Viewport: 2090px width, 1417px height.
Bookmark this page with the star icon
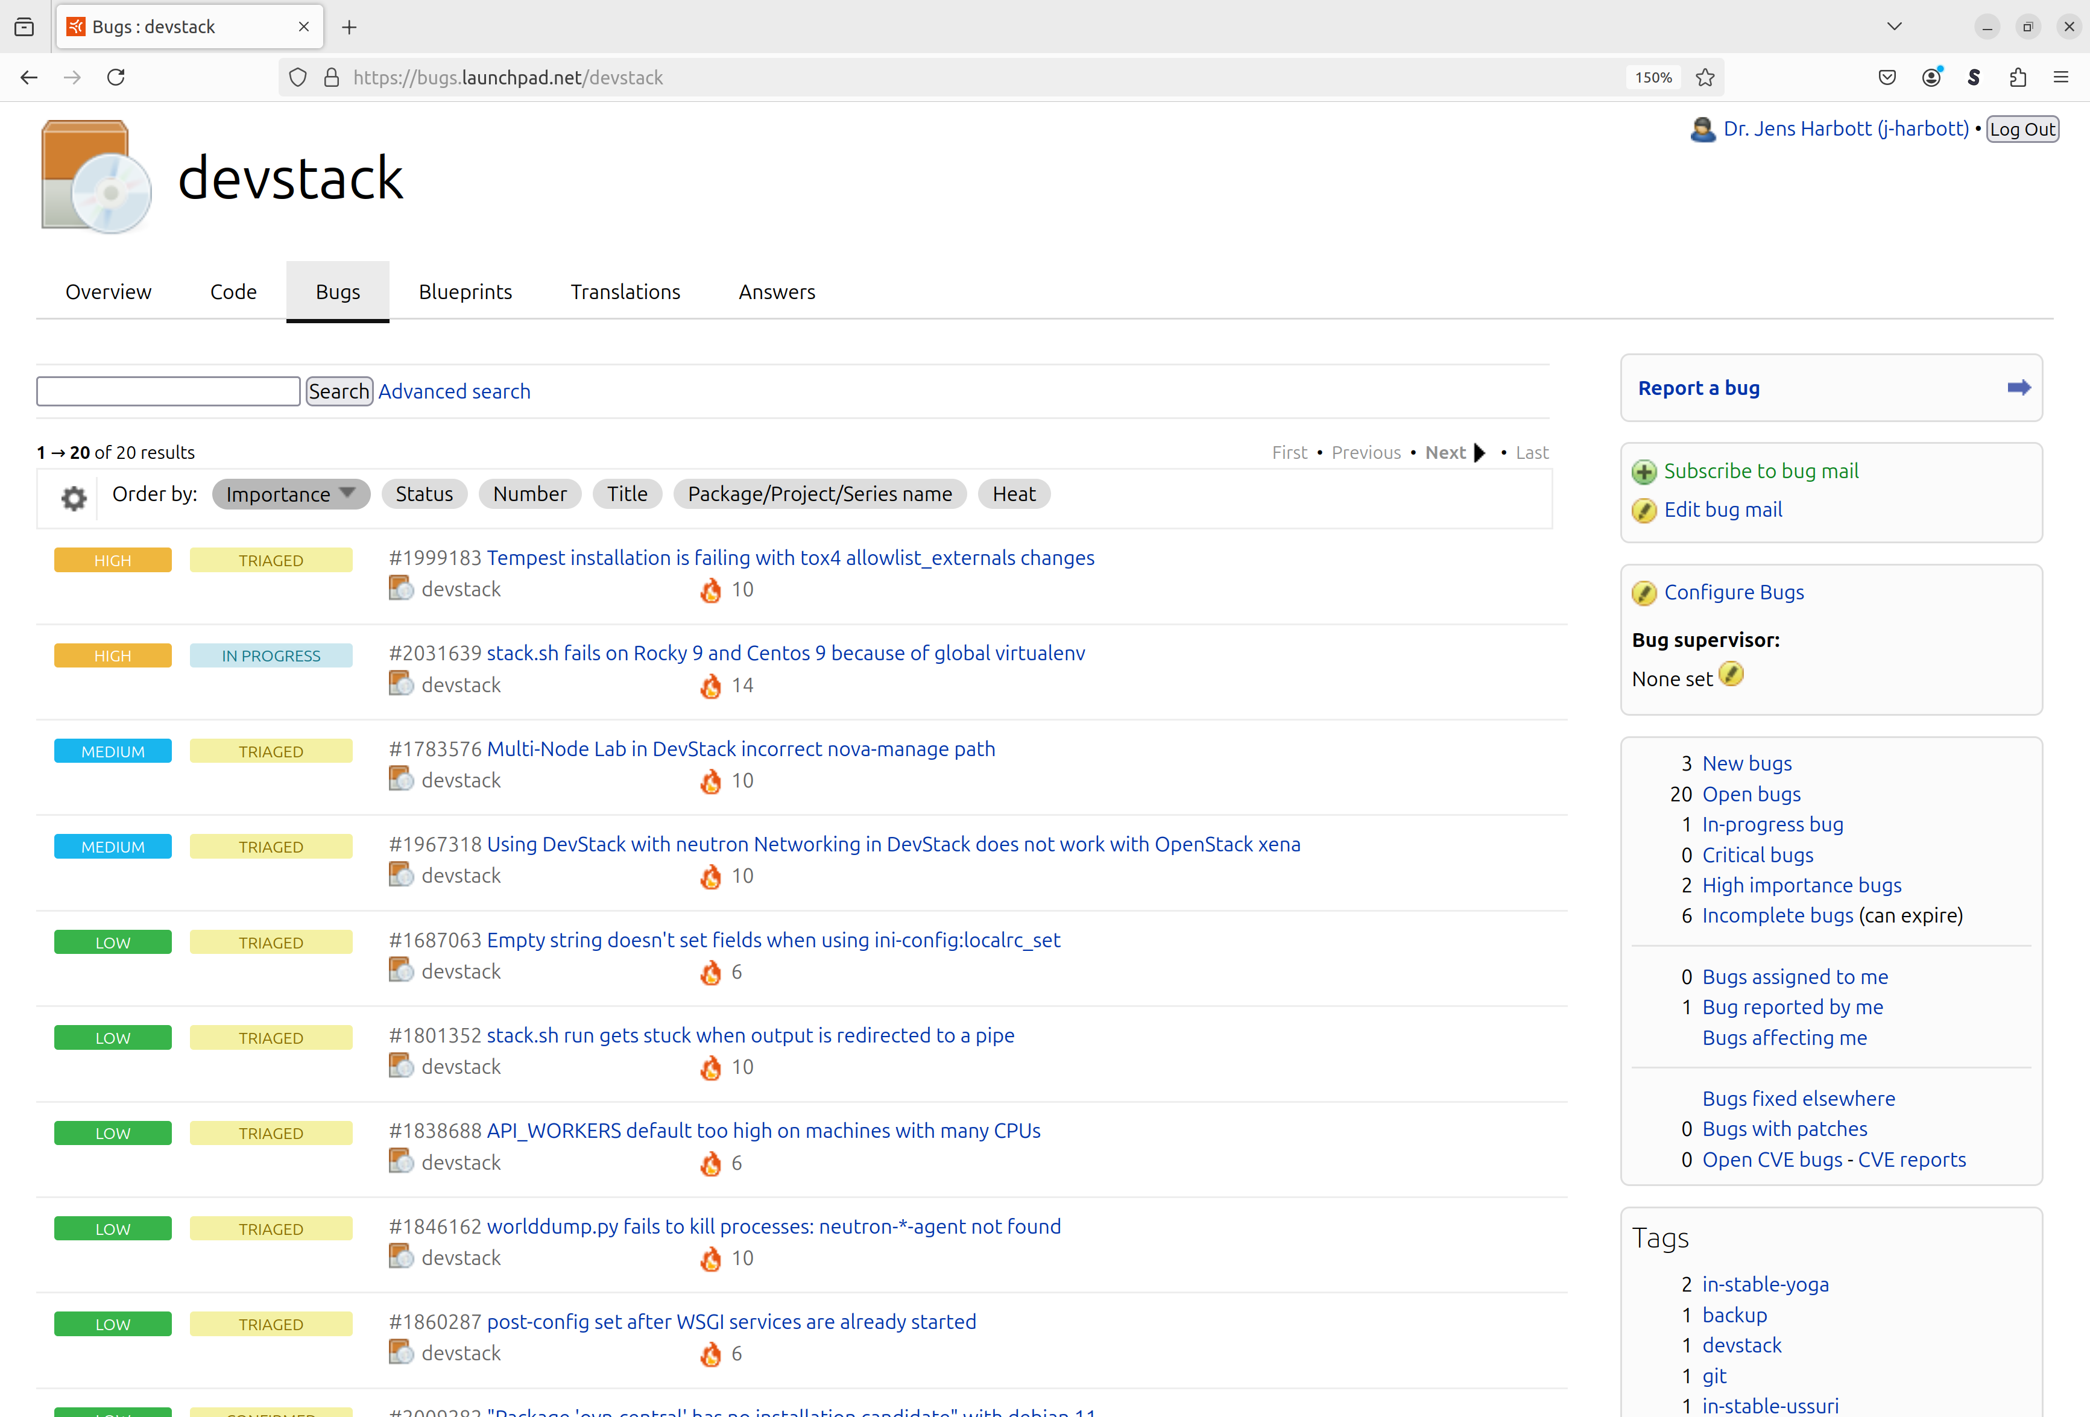1704,77
